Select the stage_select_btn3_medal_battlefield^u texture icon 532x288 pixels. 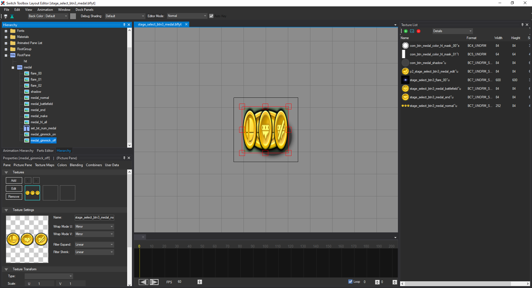click(x=405, y=89)
